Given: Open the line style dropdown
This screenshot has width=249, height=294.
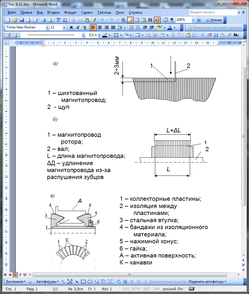Looking at the screenshot, I should click(83, 35).
